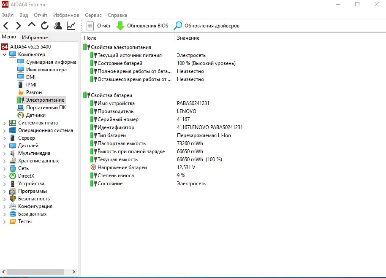Click the sidebar horizontal scrollbar thumb

click(x=35, y=272)
